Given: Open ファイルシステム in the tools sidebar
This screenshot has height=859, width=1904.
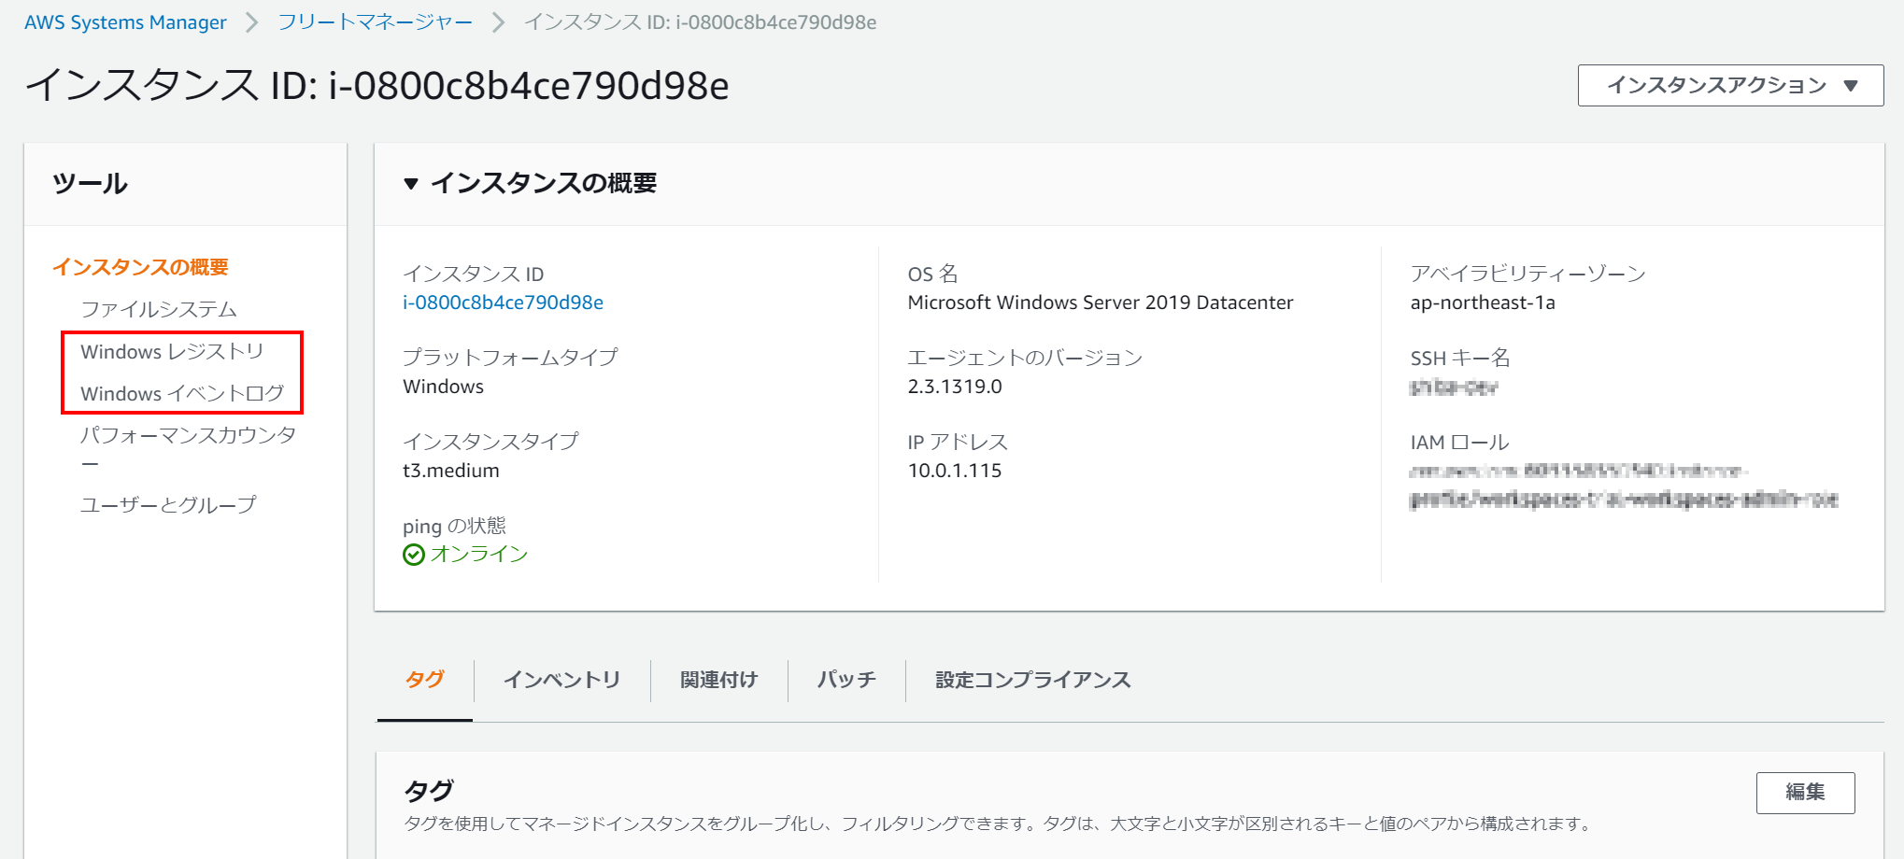Looking at the screenshot, I should (x=159, y=309).
